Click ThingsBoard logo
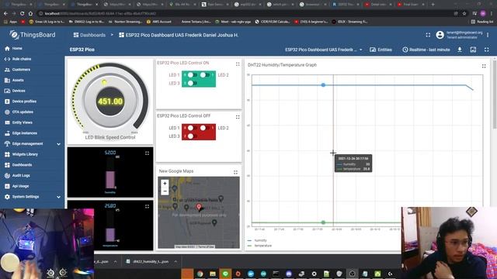497x279 pixels. (x=33, y=35)
